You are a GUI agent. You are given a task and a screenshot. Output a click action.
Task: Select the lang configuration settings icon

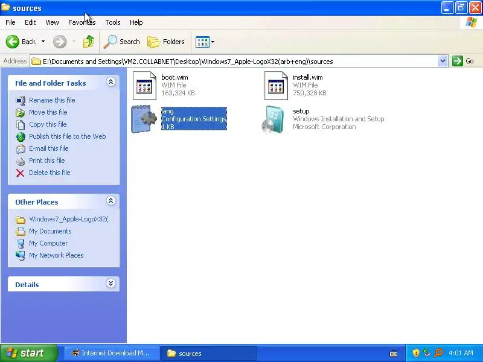point(144,119)
